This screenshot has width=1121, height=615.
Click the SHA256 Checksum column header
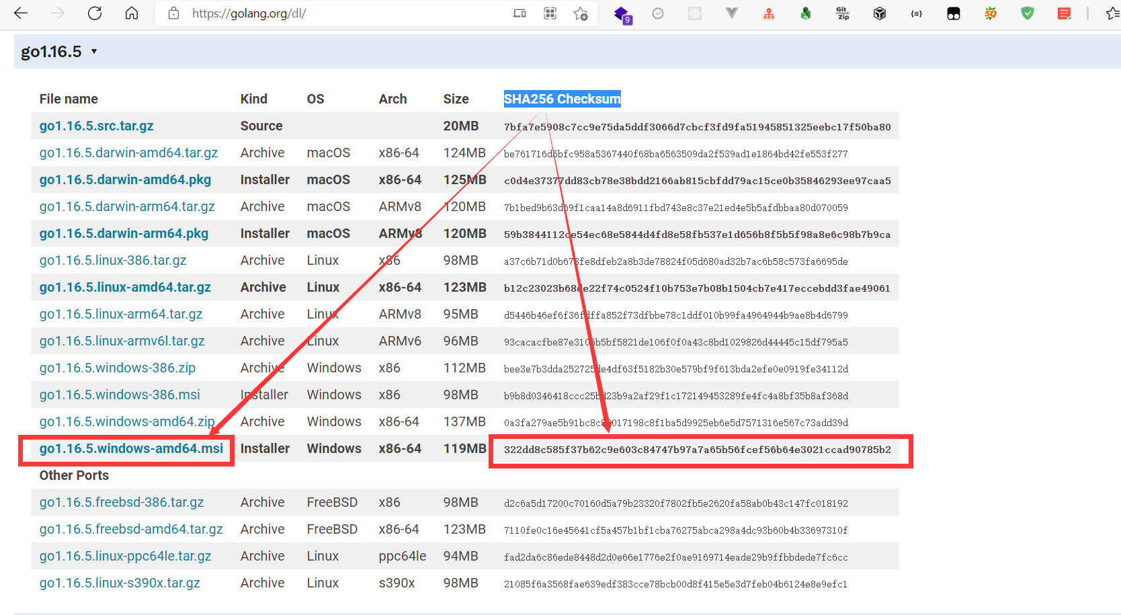click(x=563, y=99)
